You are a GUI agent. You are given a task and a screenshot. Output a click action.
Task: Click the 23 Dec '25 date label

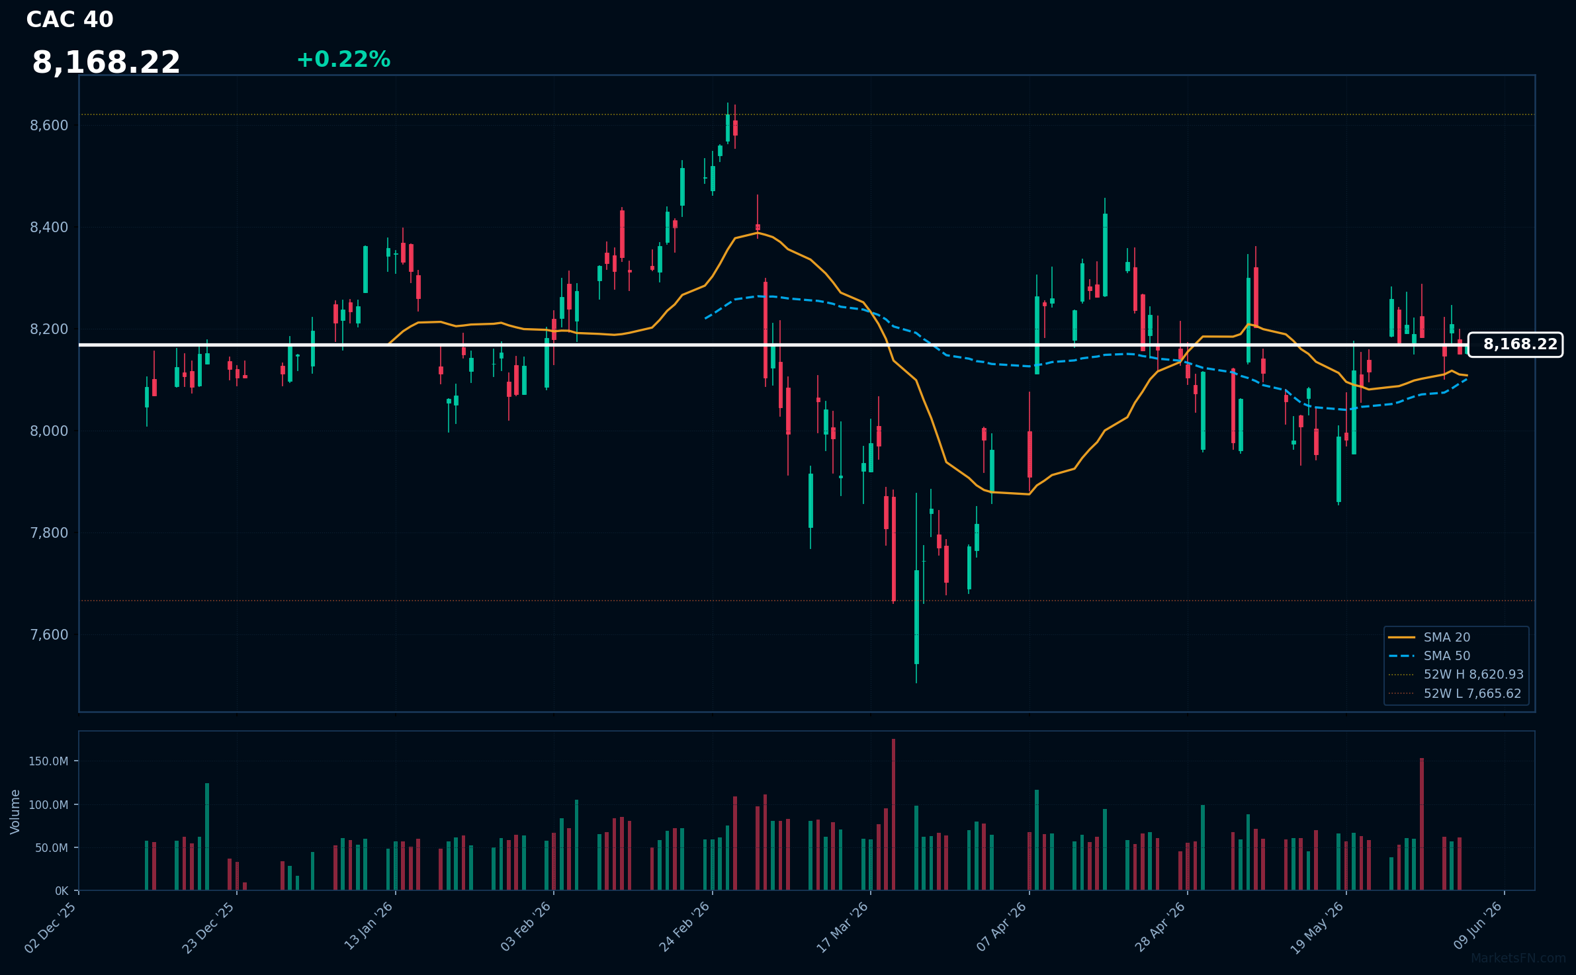tap(208, 927)
